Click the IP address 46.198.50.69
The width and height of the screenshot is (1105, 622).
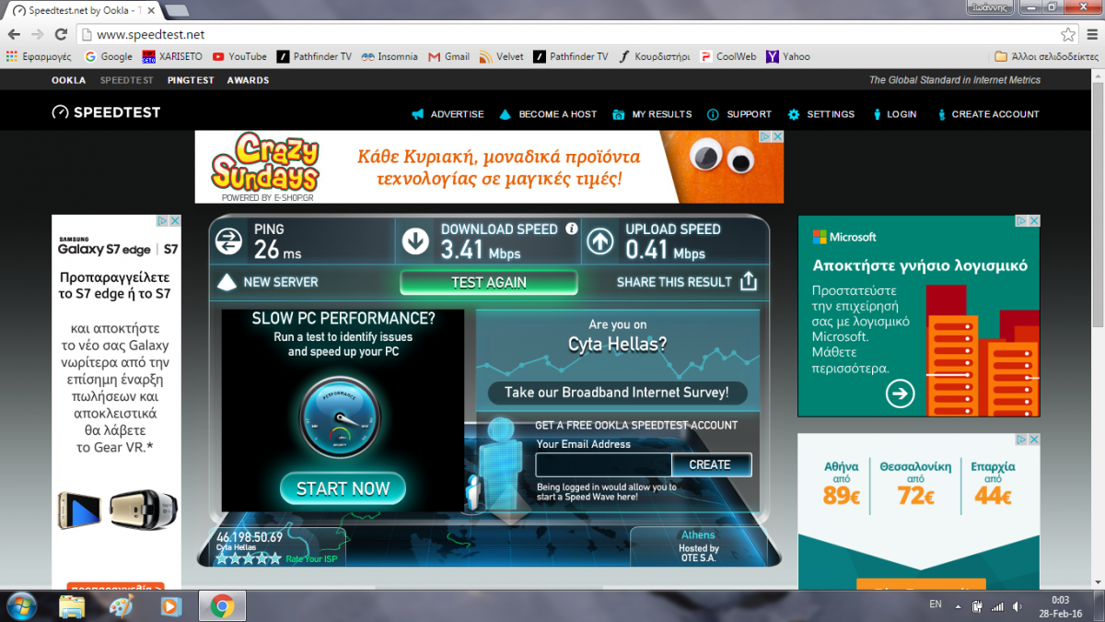[x=250, y=536]
